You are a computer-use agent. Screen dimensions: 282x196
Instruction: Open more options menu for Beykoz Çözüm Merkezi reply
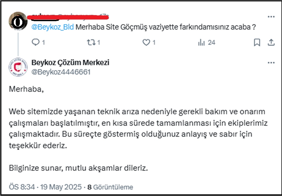pyautogui.click(x=271, y=63)
